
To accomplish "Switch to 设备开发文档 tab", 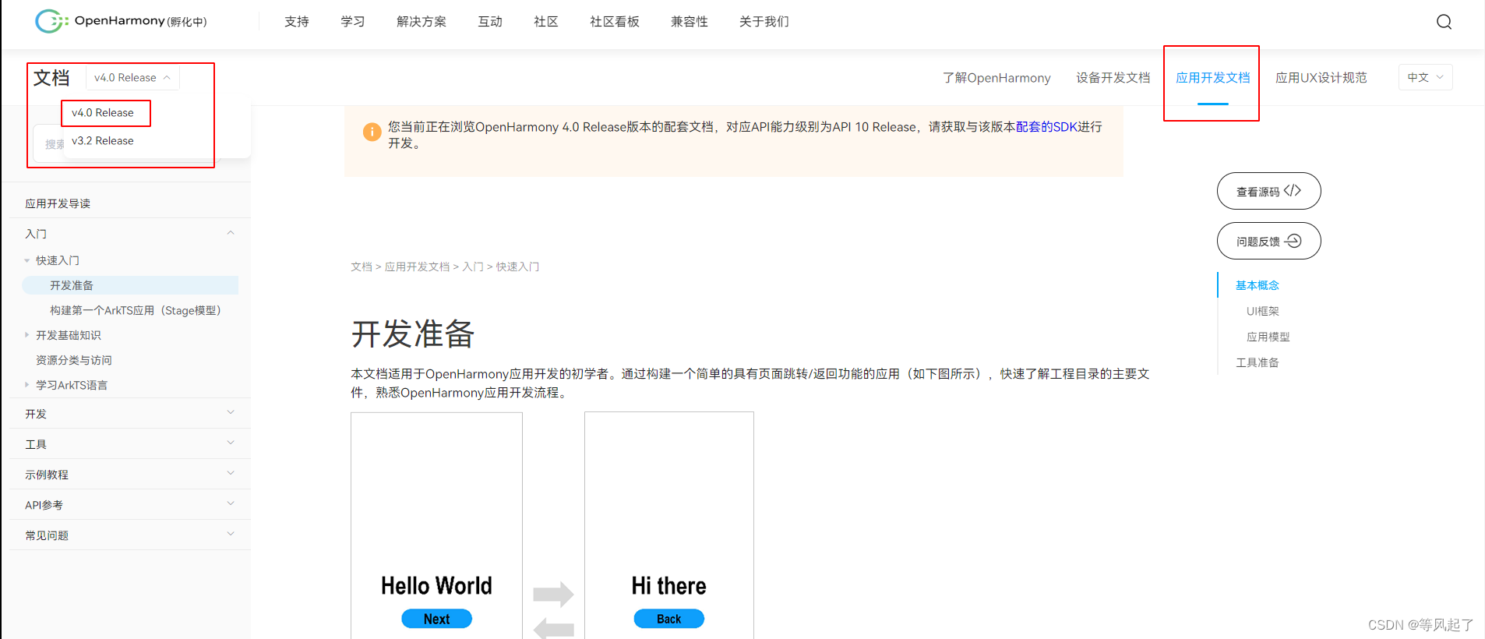I will 1113,77.
